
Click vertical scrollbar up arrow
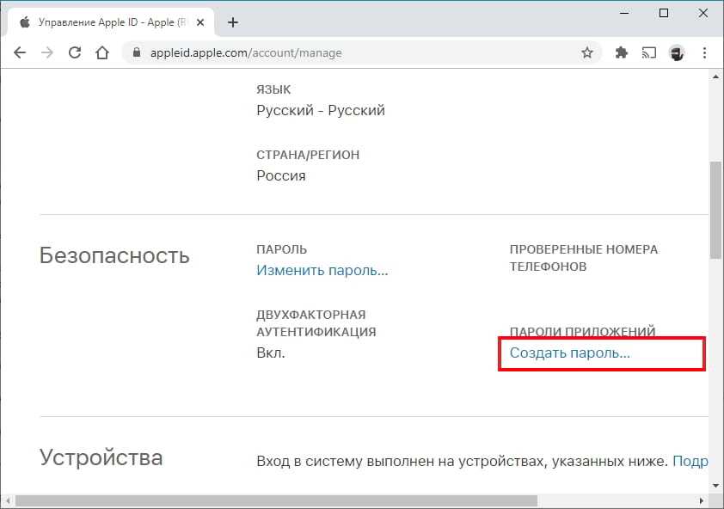click(715, 77)
